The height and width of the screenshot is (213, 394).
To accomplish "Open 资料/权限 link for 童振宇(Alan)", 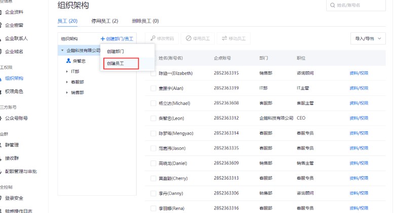I will (359, 88).
